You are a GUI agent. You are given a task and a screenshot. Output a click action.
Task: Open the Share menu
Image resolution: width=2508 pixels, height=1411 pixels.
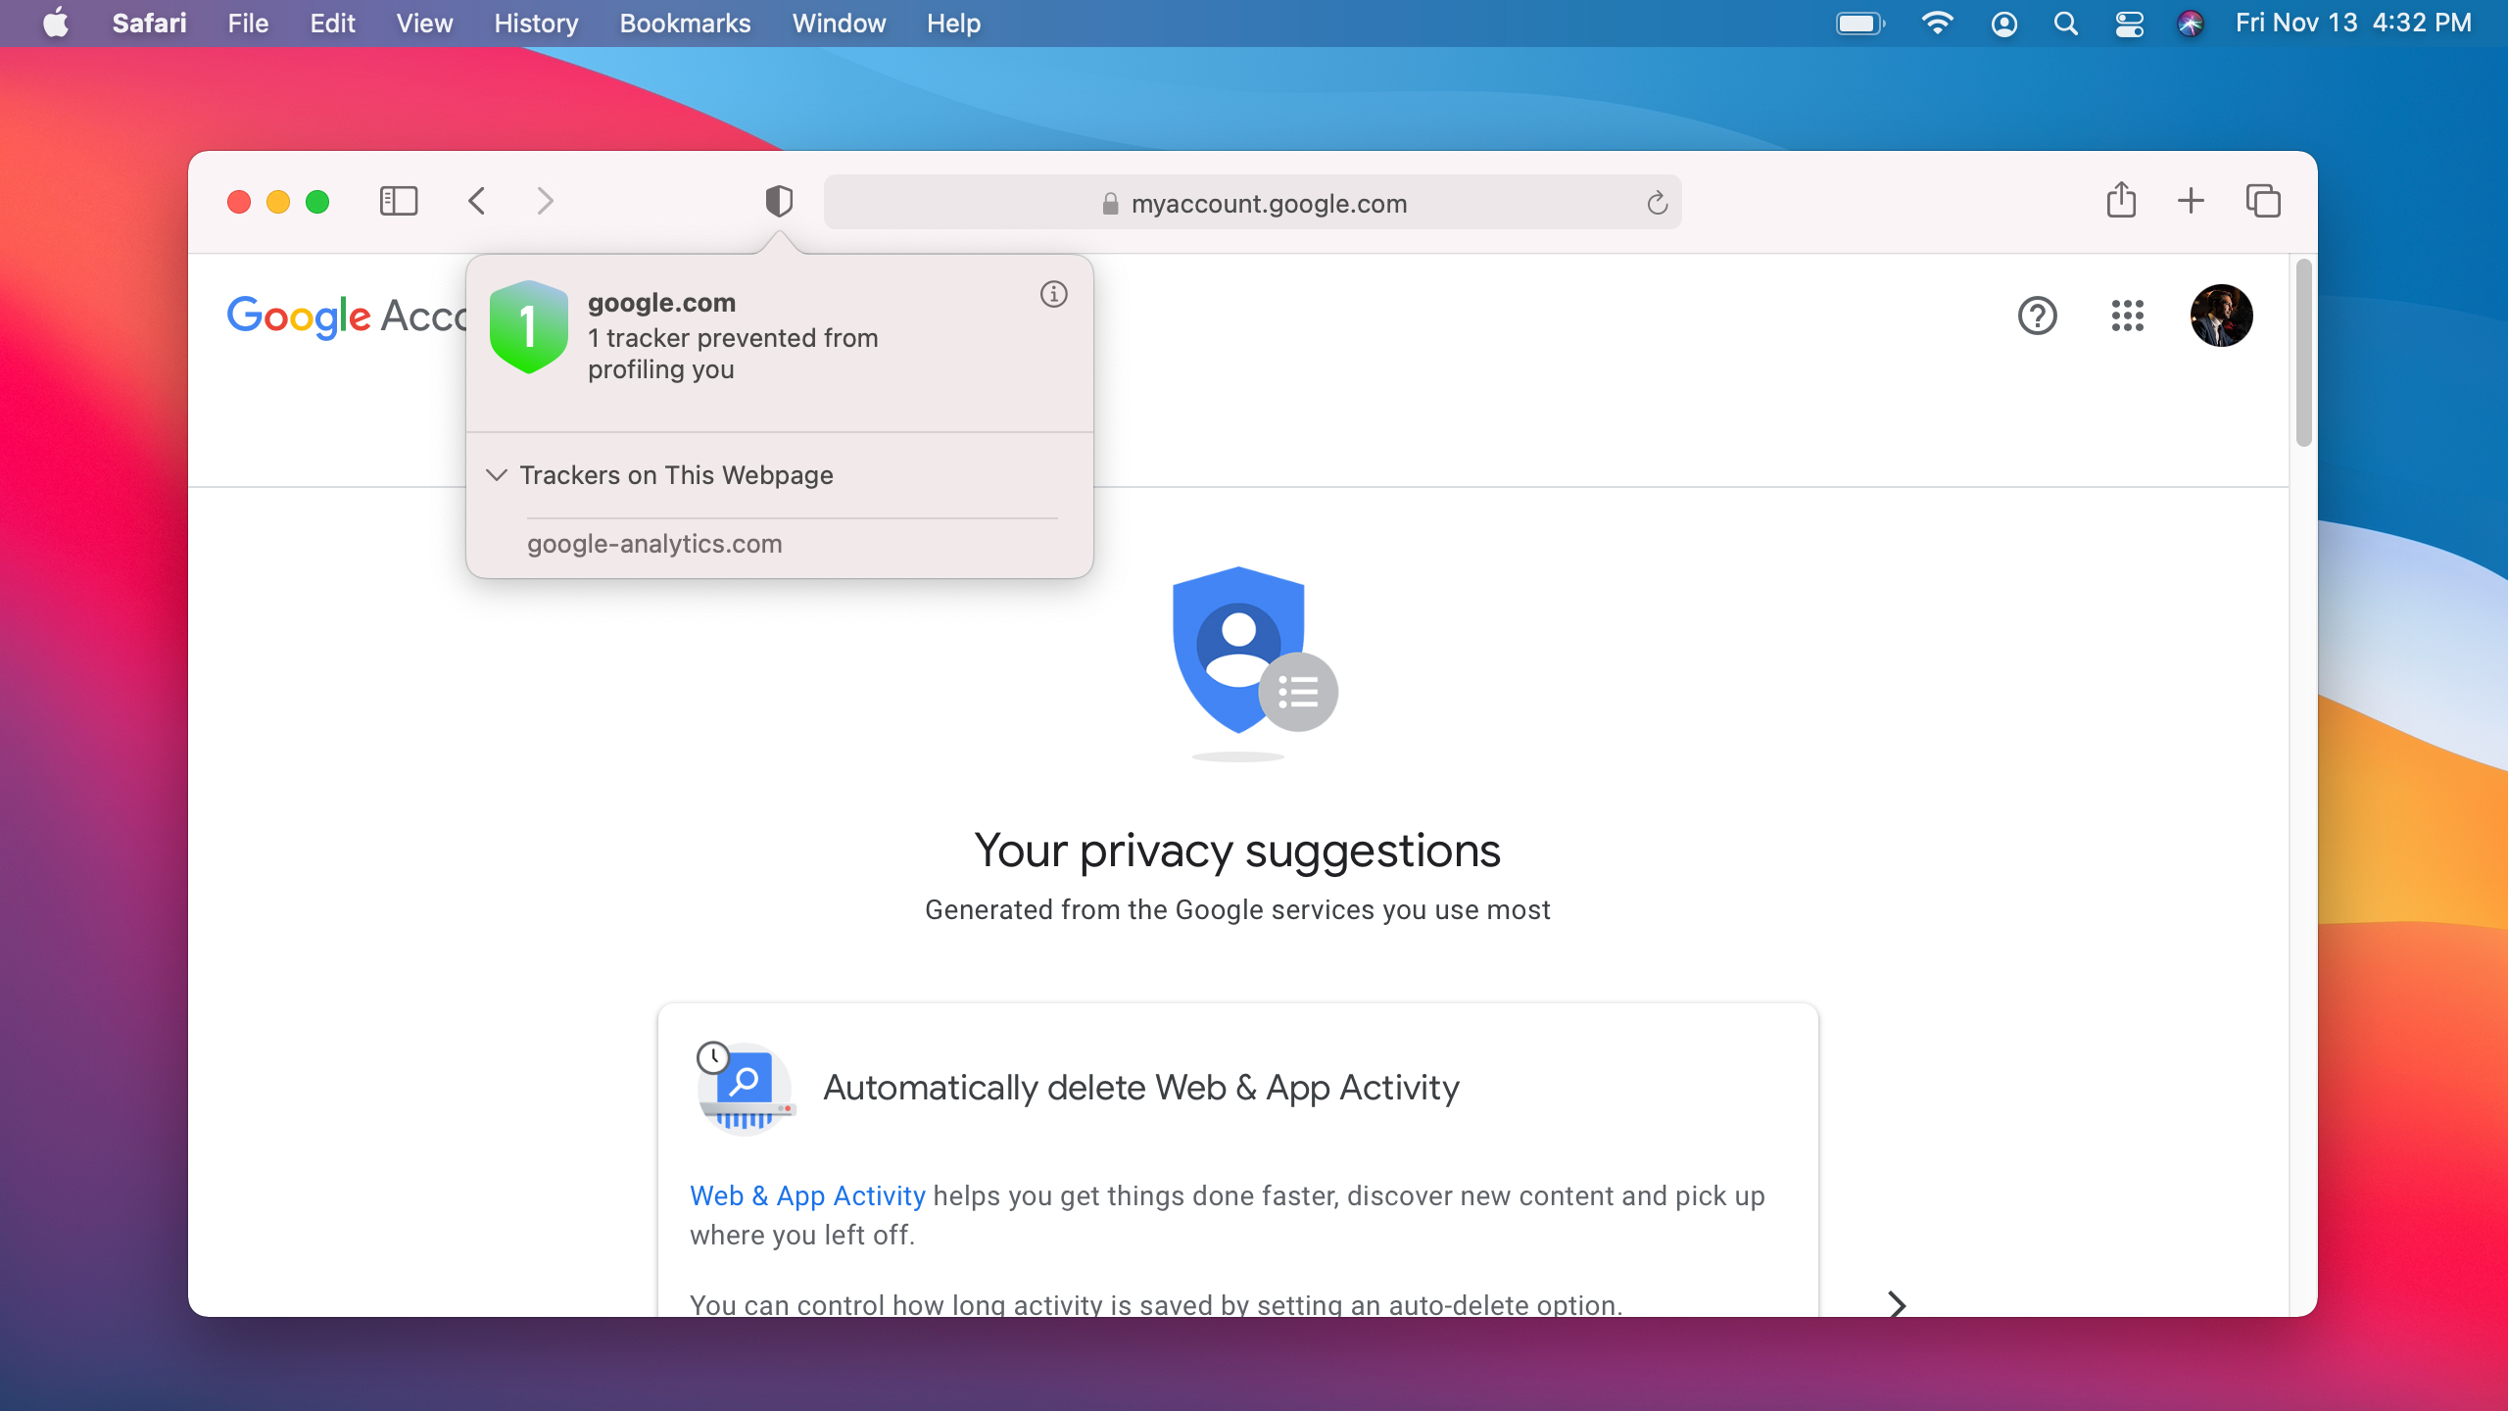[2121, 200]
